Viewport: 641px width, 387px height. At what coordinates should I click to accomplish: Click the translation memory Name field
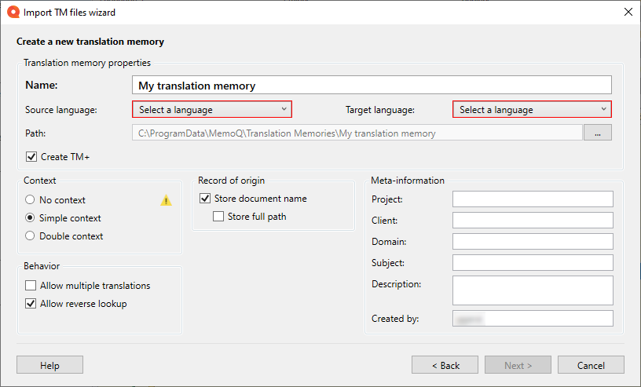(371, 86)
